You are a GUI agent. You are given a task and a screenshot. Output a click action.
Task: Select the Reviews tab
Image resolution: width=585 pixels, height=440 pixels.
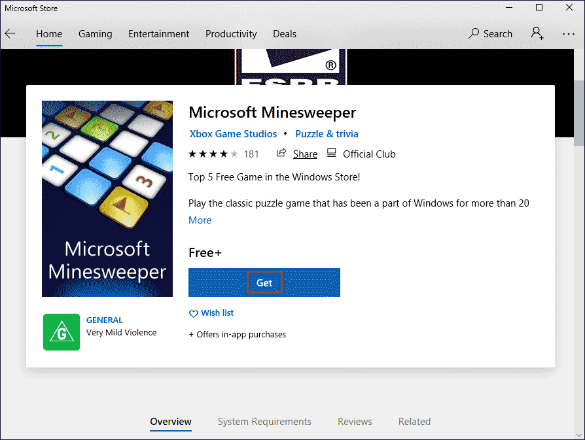coord(355,422)
